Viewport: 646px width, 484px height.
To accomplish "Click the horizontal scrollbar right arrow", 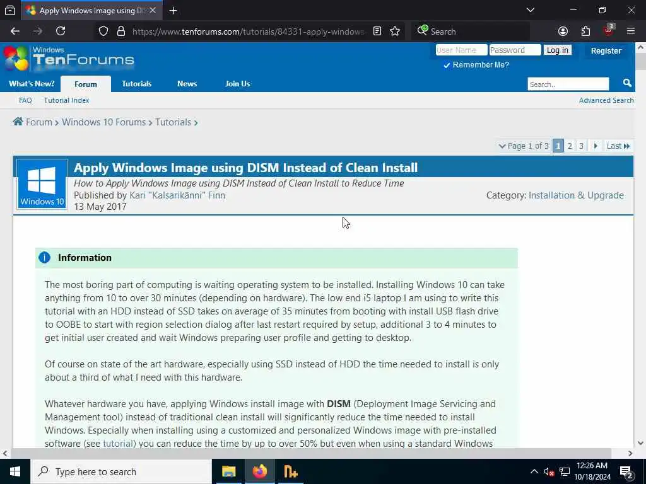I will pos(630,453).
